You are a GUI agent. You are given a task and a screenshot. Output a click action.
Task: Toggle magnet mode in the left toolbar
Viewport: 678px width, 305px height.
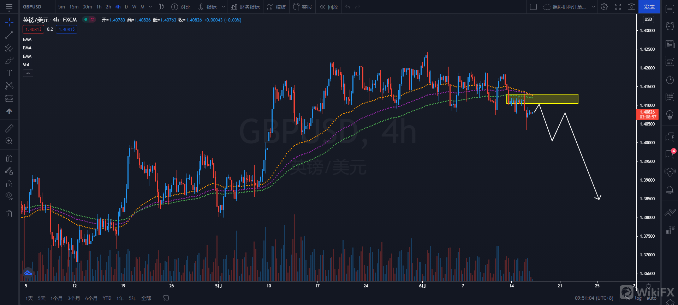pos(9,158)
